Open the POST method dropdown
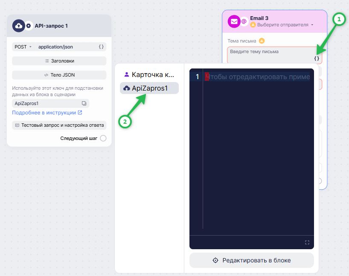349x276 pixels. [23, 47]
